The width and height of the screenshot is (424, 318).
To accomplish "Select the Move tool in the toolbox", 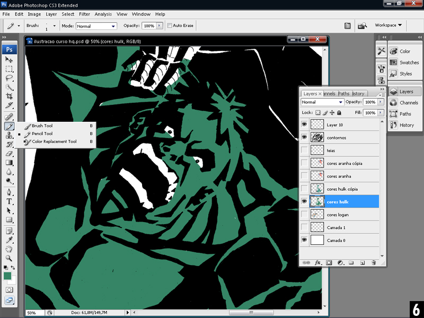I will pos(10,60).
